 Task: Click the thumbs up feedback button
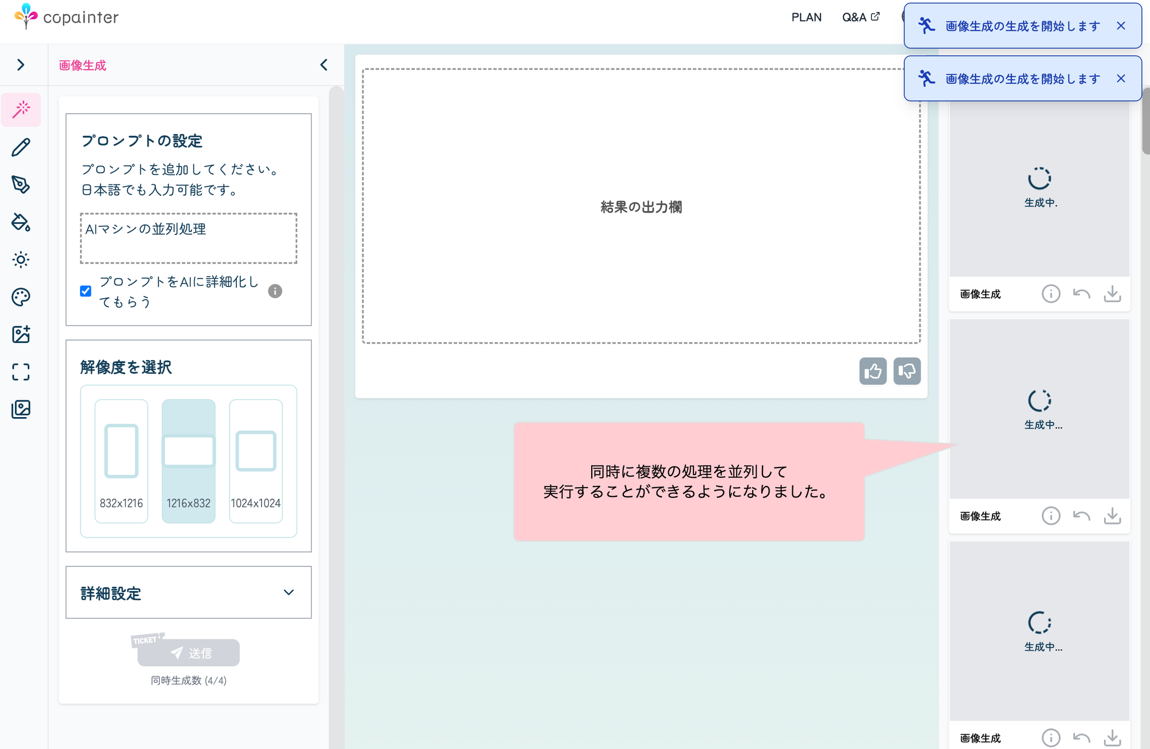click(x=872, y=371)
